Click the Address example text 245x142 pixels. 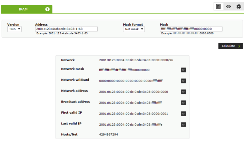[62, 33]
